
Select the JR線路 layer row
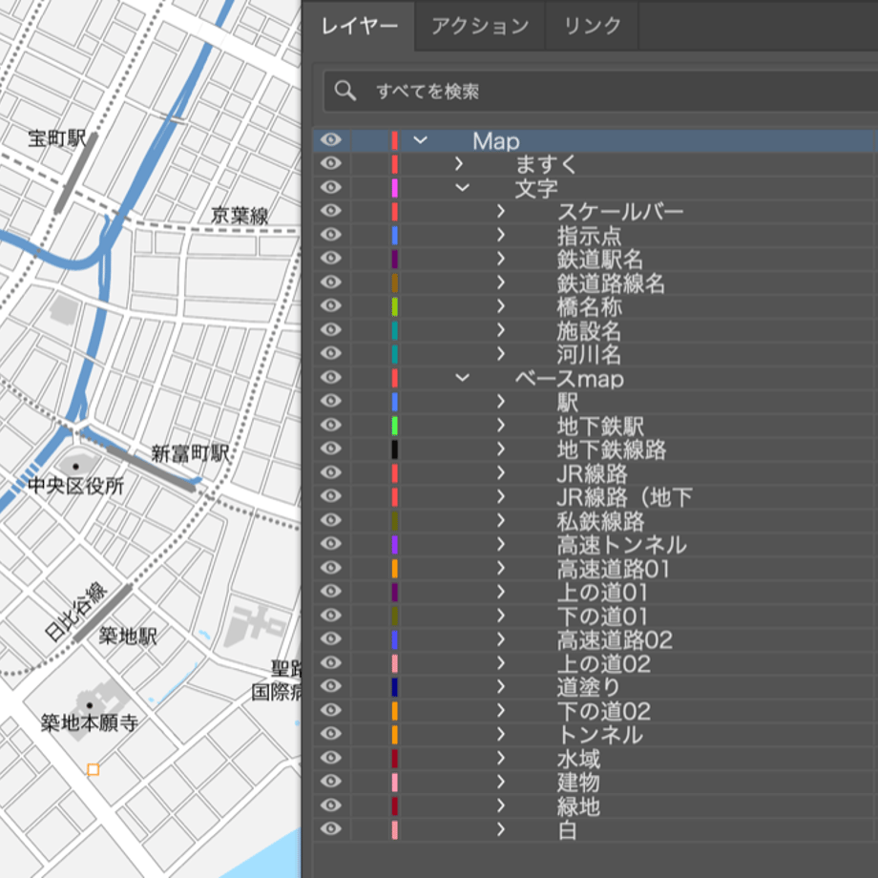click(596, 473)
